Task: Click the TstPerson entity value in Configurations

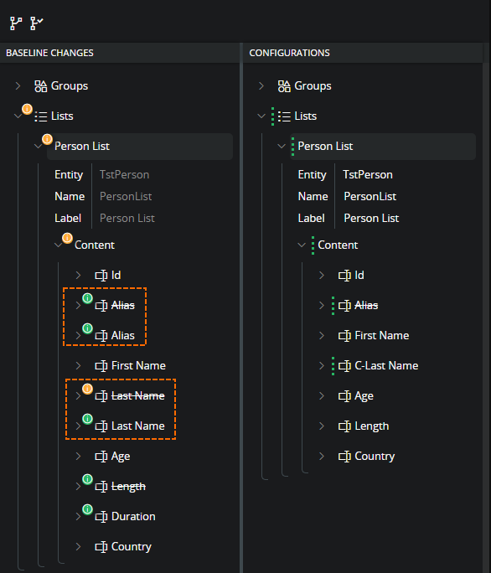Action: pyautogui.click(x=368, y=175)
